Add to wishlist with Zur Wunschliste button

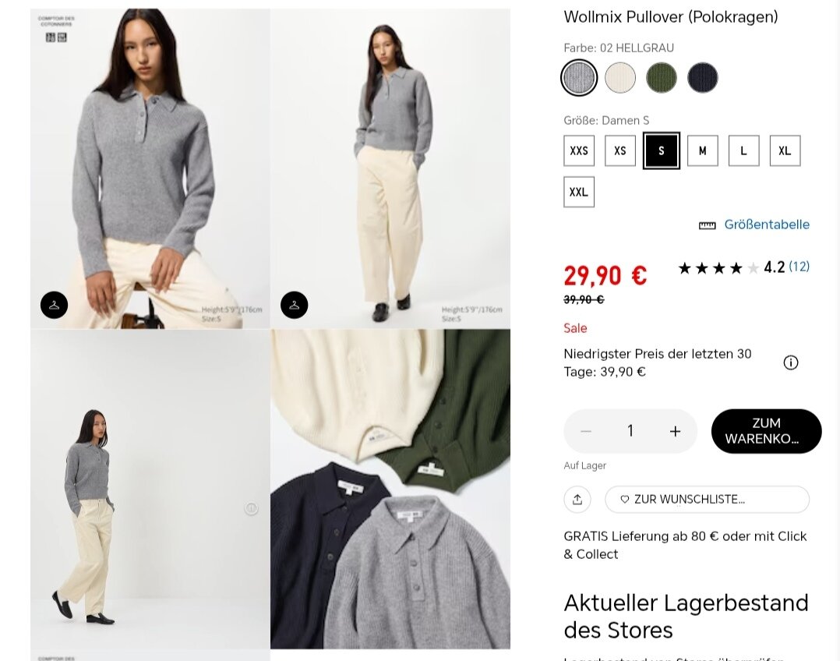(708, 500)
